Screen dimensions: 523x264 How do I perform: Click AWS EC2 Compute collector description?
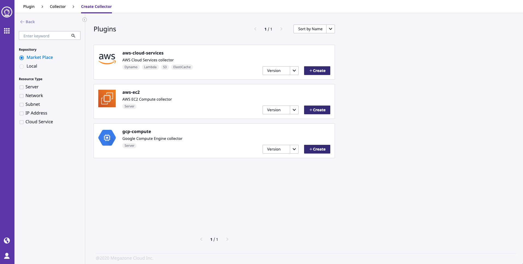point(147,99)
